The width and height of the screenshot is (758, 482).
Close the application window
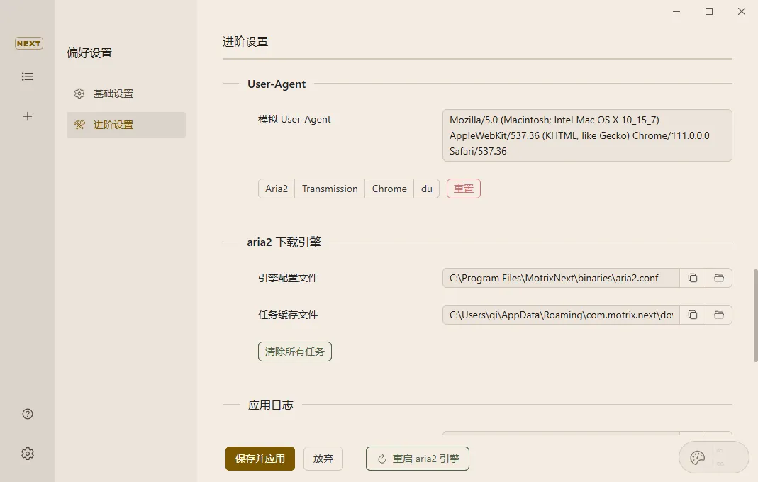click(x=742, y=11)
